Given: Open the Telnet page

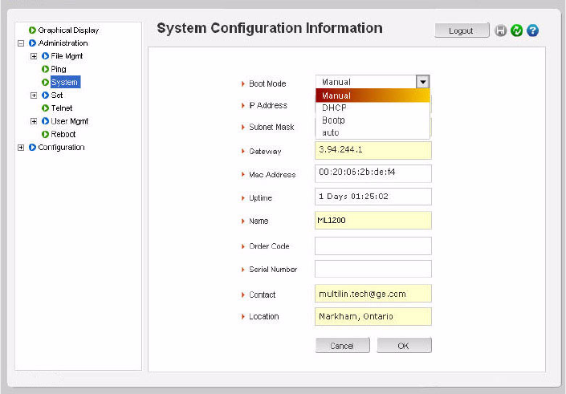Looking at the screenshot, I should [62, 108].
